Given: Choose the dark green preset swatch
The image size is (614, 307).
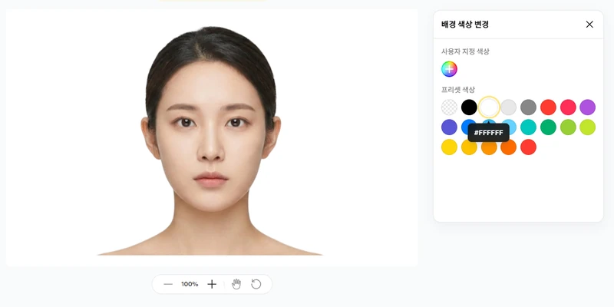Looking at the screenshot, I should [x=548, y=127].
